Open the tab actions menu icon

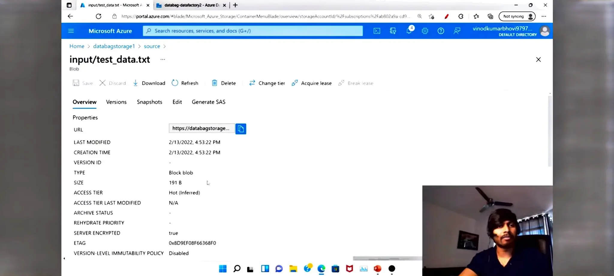[69, 5]
